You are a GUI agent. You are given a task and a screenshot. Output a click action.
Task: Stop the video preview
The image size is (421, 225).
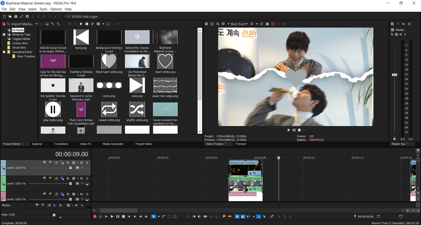point(299,130)
